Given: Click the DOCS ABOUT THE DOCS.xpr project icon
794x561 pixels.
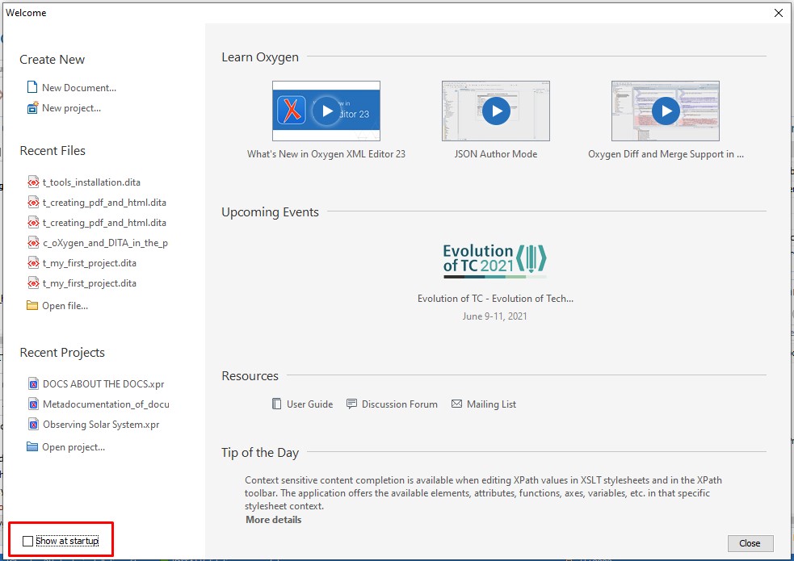Looking at the screenshot, I should click(33, 384).
